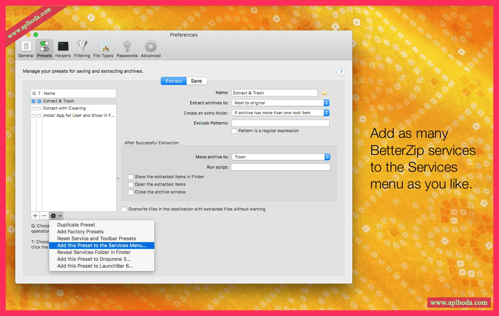Switch to the File Types pane
The width and height of the screenshot is (499, 316).
click(x=103, y=49)
